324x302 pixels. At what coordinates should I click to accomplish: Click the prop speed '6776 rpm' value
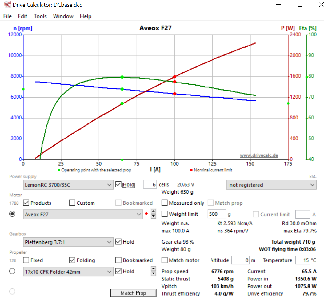coord(222,271)
